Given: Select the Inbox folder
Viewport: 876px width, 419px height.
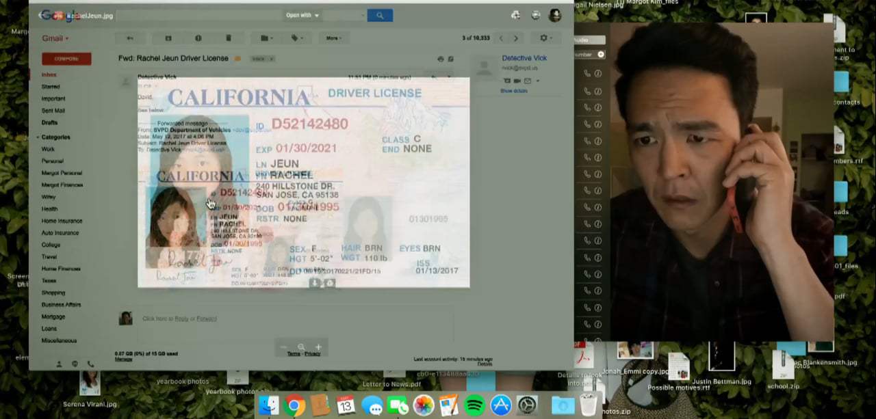Looking at the screenshot, I should (49, 75).
